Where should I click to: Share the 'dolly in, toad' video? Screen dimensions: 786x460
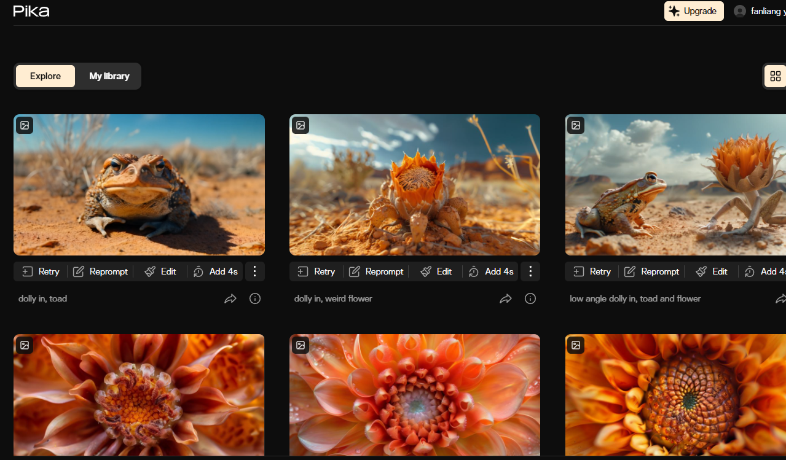pyautogui.click(x=230, y=298)
